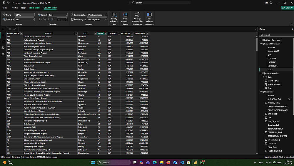This screenshot has height=166, width=294.
Task: Redo the last action
Action: click(x=13, y=3)
